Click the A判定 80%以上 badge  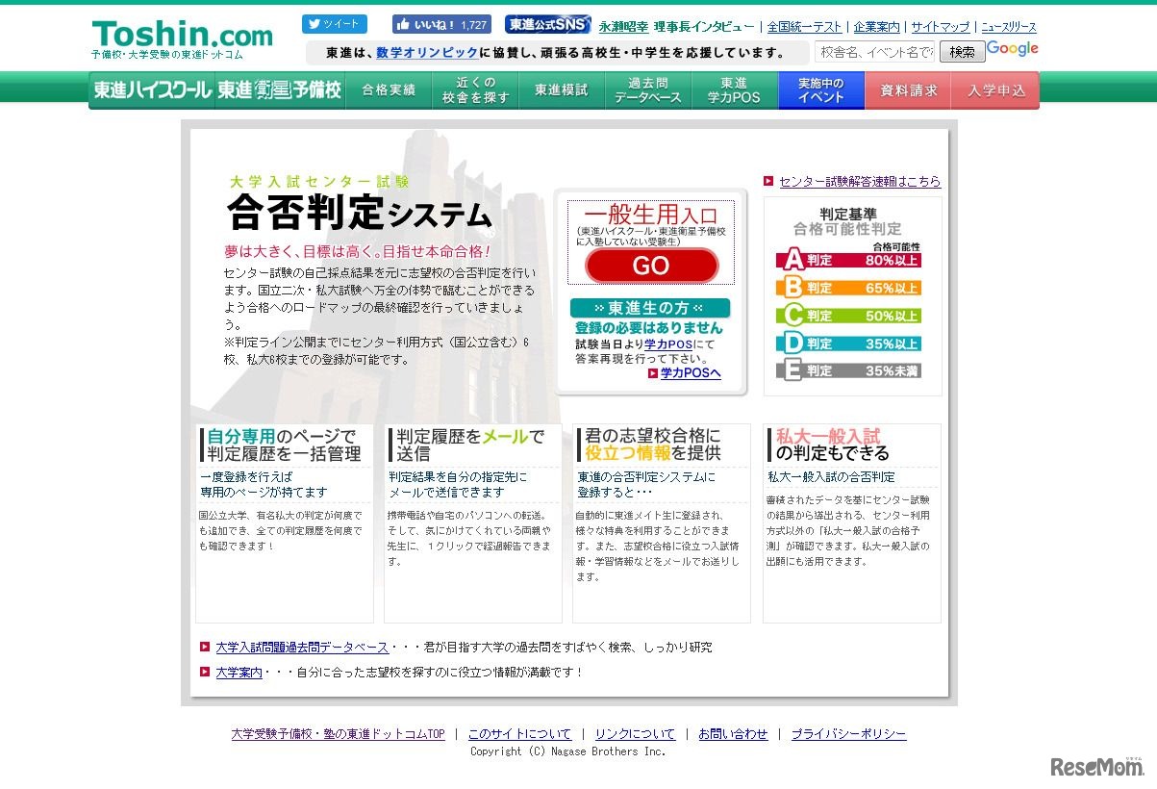848,259
